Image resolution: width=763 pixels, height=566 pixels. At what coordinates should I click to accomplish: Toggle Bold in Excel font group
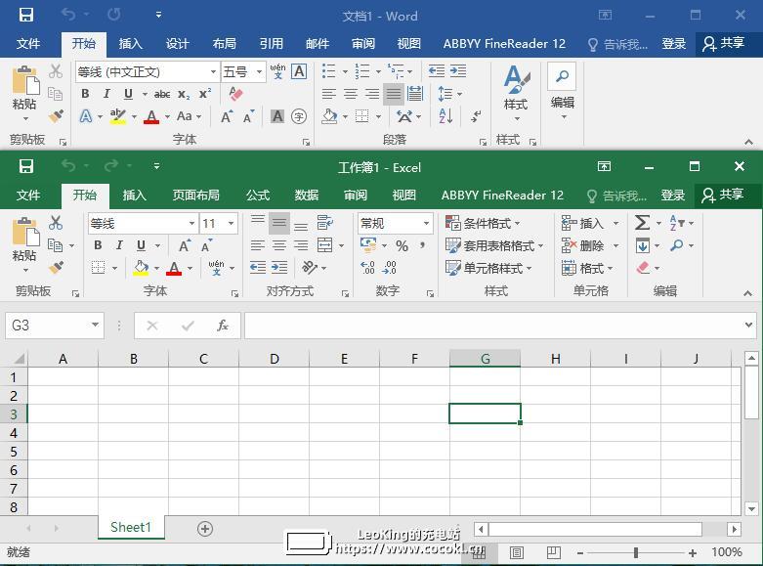click(x=98, y=245)
